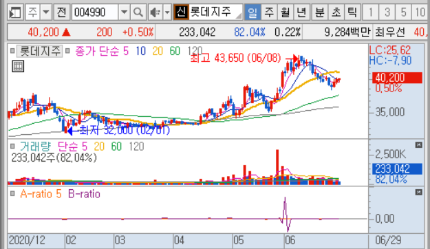Viewport: 430px width, 249px height.
Task: Click the blue 233,042 volume axis tag
Action: [x=397, y=169]
